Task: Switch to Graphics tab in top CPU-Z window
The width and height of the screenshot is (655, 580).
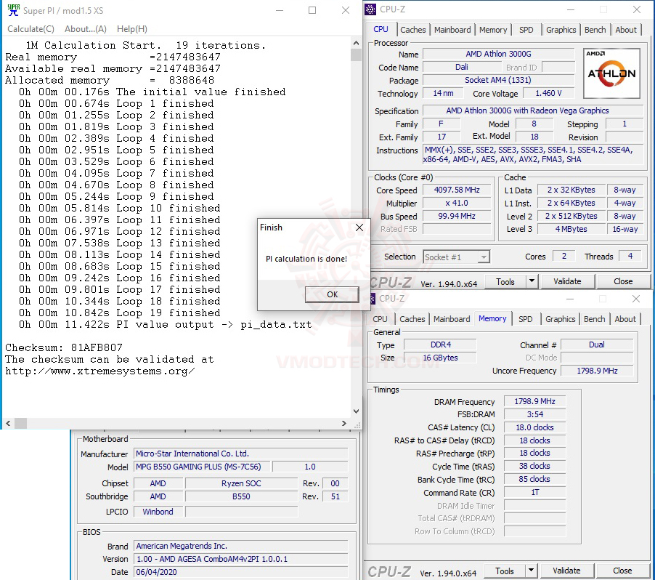Action: pos(561,30)
